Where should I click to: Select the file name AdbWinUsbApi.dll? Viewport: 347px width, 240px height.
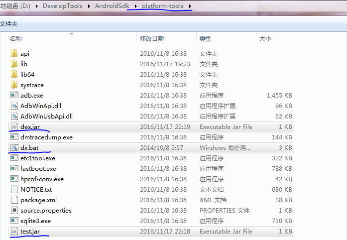(x=46, y=116)
